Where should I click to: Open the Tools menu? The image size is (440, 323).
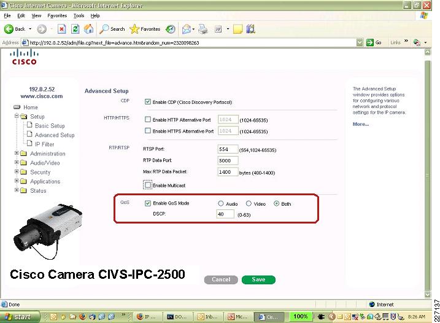tap(79, 16)
